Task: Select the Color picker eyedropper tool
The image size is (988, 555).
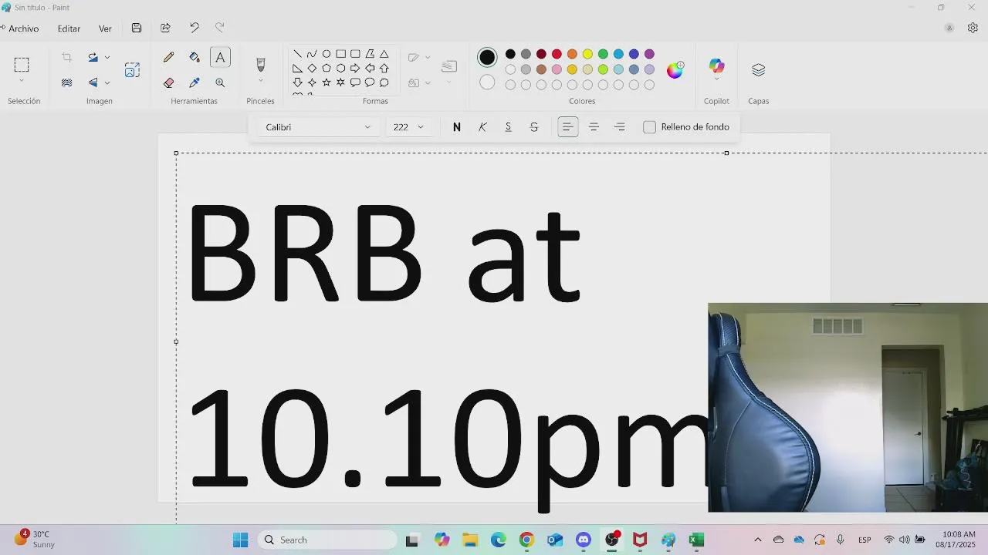Action: pos(195,82)
